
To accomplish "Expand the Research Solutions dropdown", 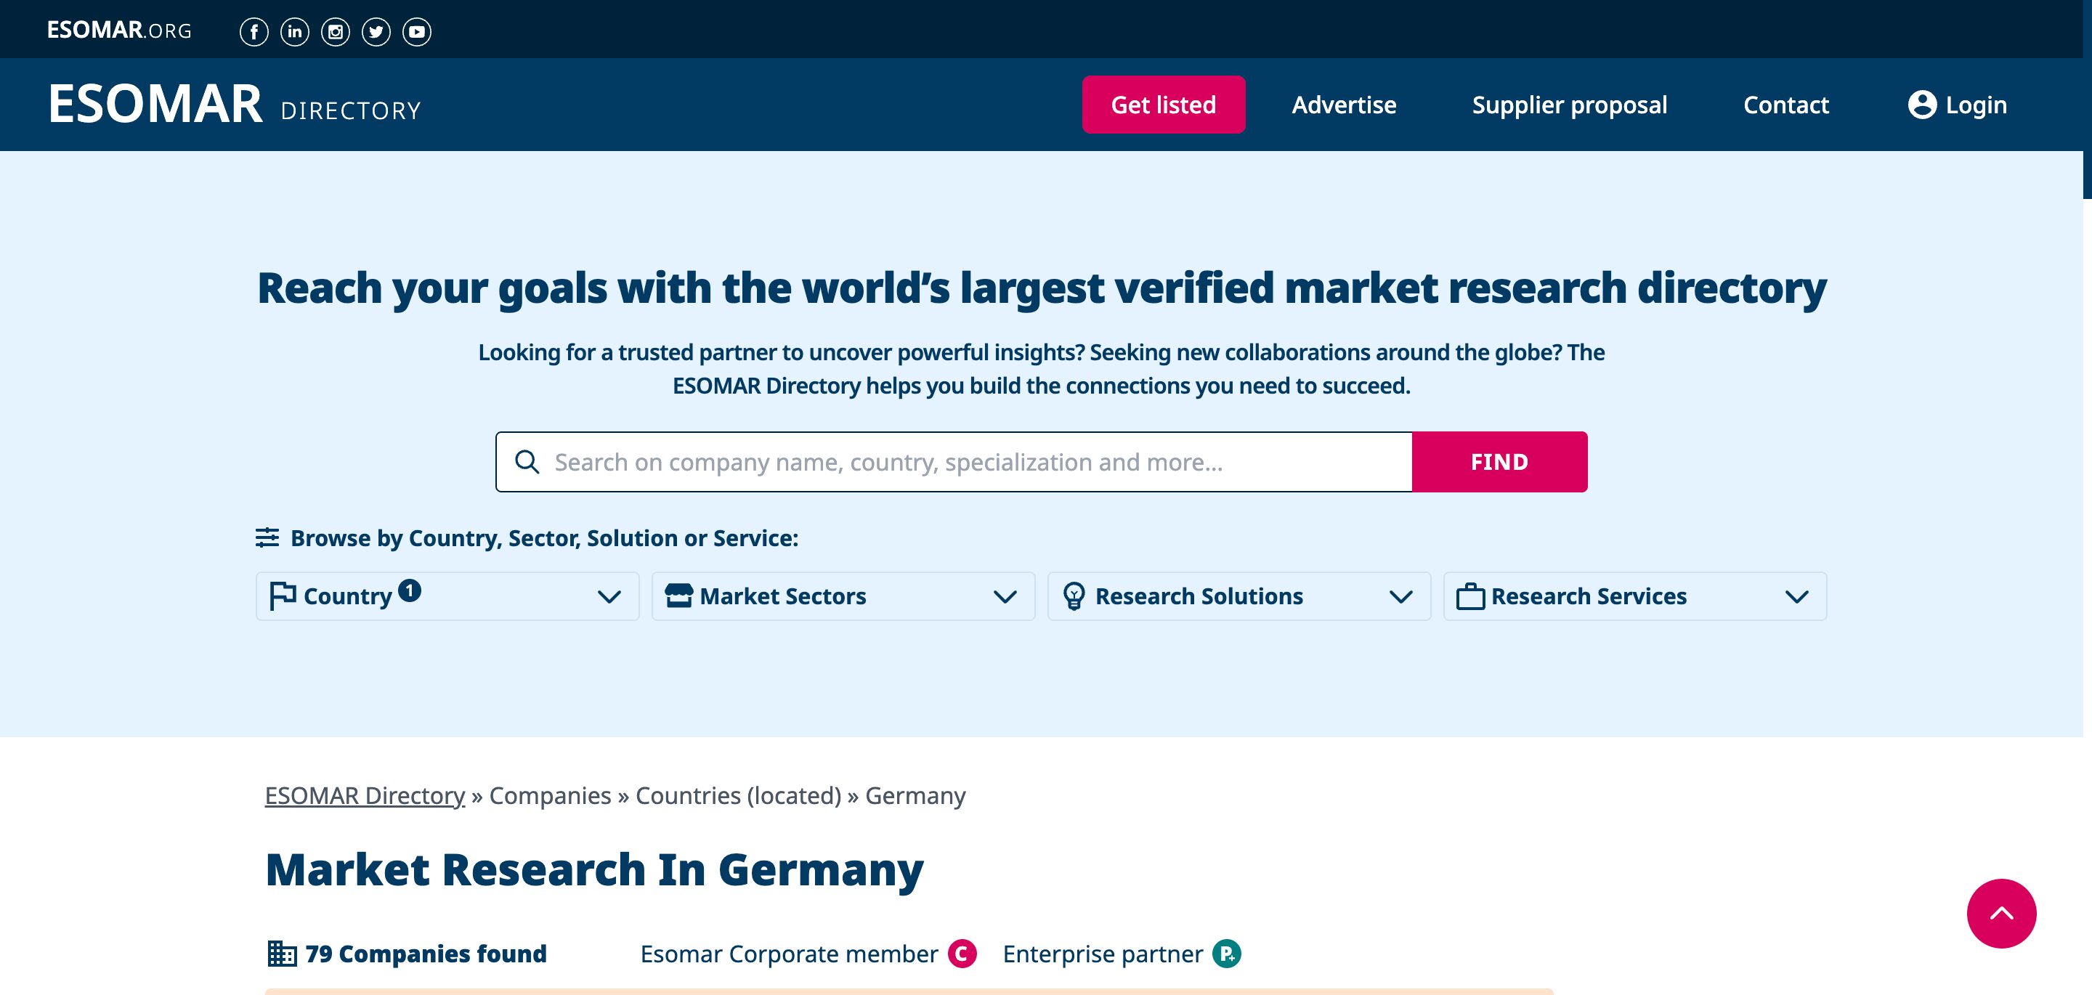I will [x=1238, y=596].
